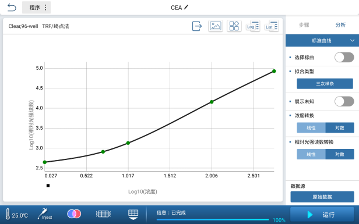359x224 pixels.
Task: Open the 程序 three-dot menu
Action: 45,8
